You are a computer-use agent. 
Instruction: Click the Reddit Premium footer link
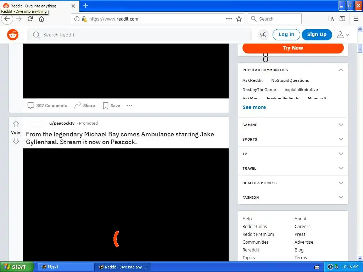tap(258, 234)
